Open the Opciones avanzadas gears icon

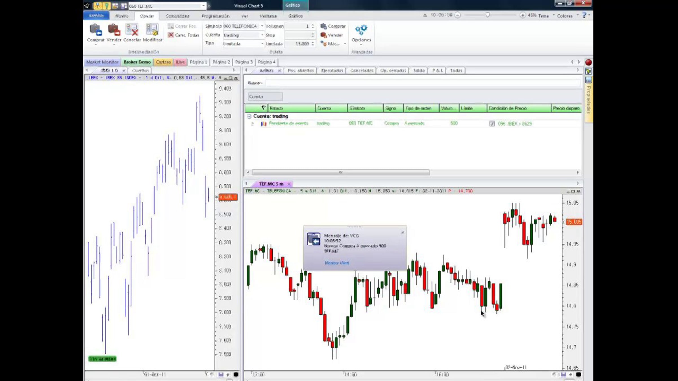pos(361,30)
